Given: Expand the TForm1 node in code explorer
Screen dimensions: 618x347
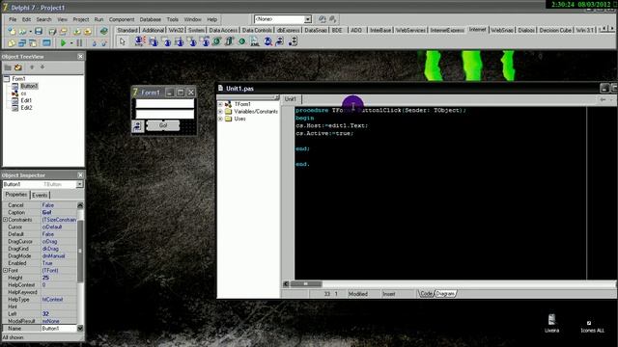Looking at the screenshot, I should [220, 105].
